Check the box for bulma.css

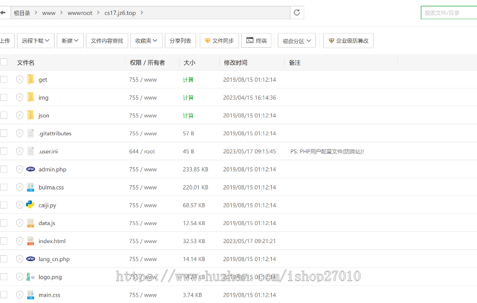(x=4, y=187)
